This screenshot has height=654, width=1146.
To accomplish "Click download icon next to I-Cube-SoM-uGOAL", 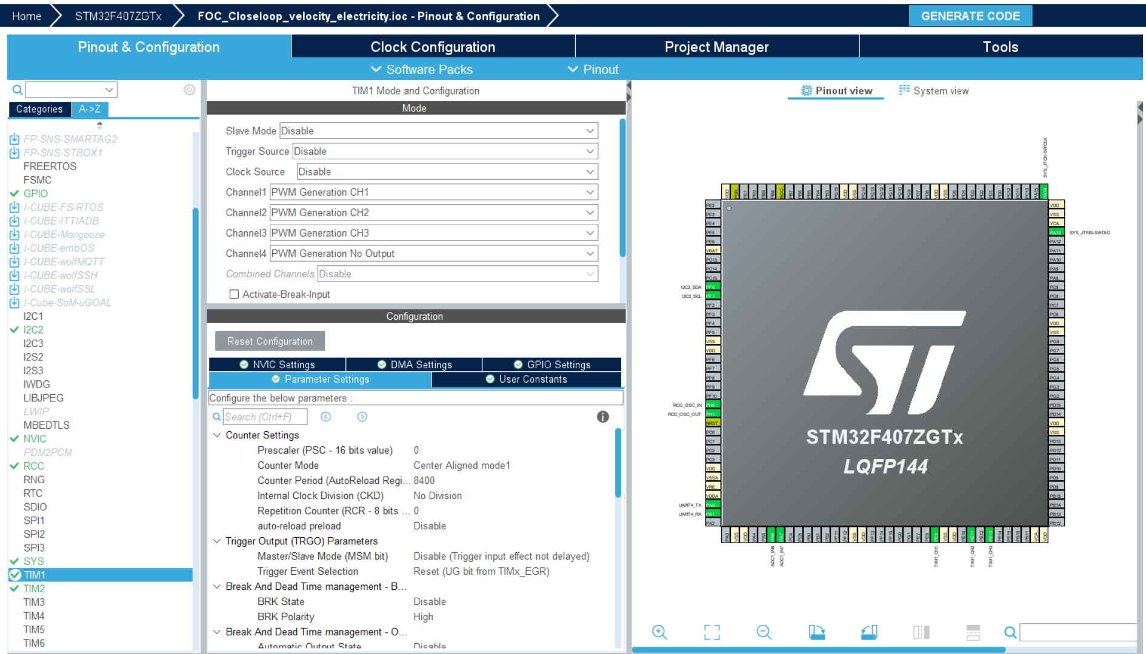I will [x=15, y=303].
